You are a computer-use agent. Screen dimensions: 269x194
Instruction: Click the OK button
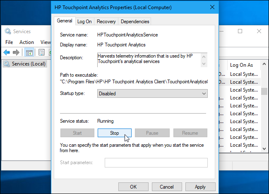133,187
